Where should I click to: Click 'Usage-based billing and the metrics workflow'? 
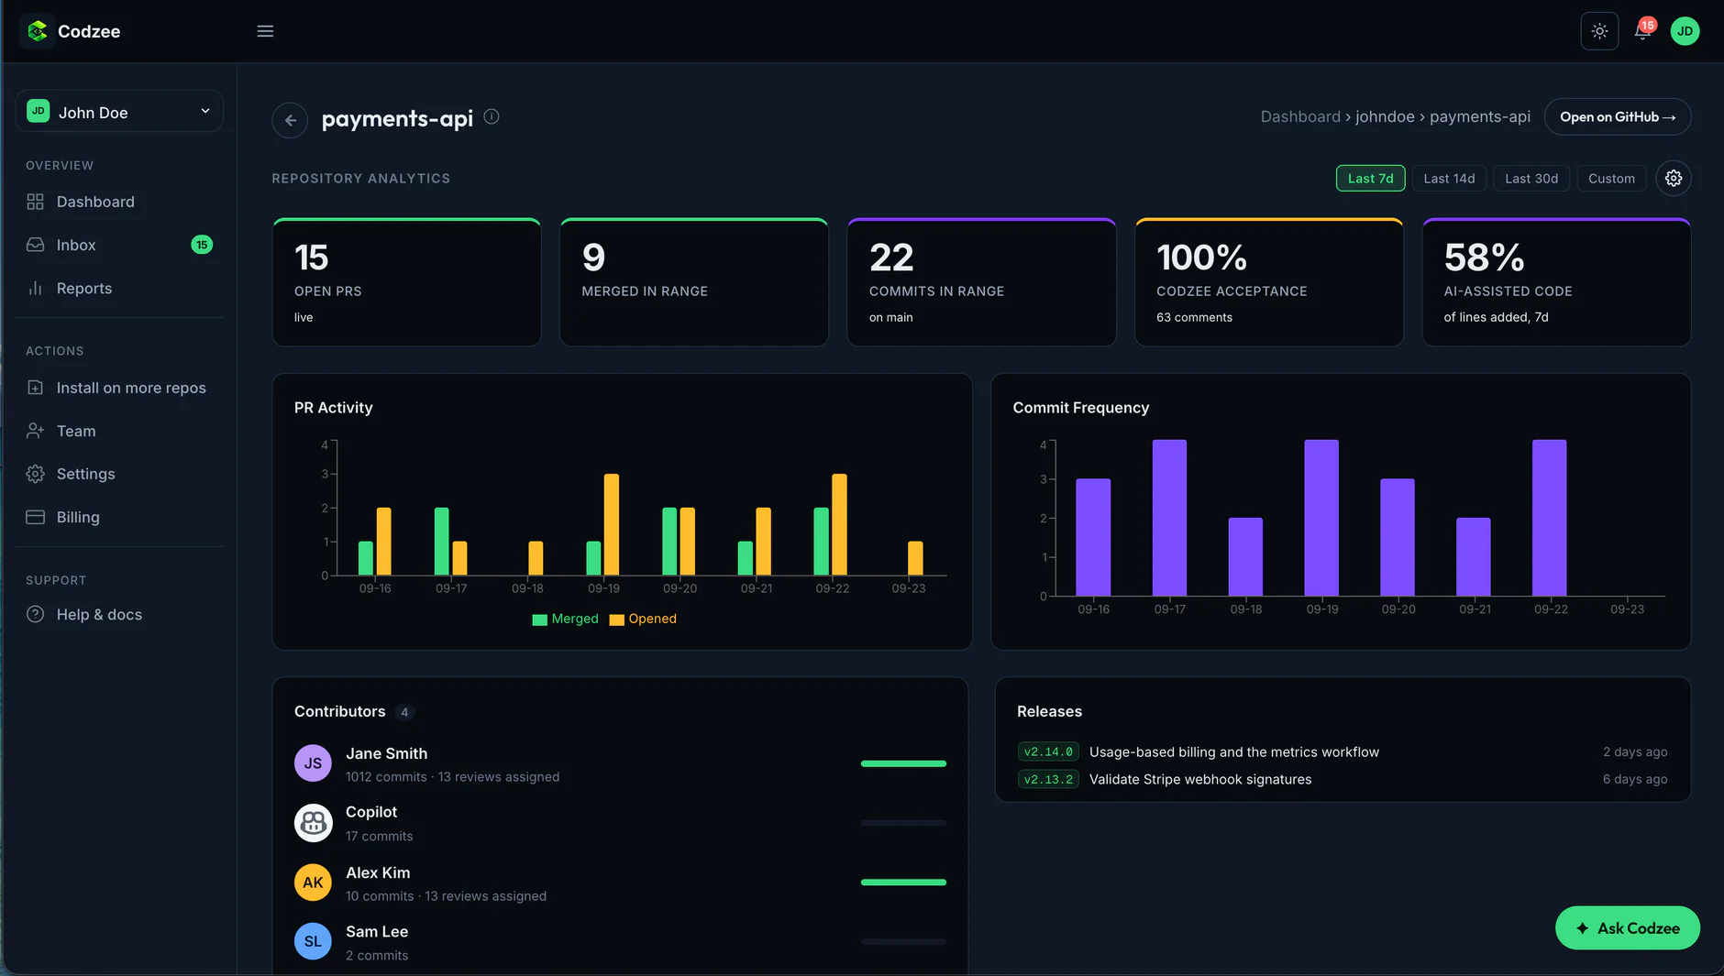[1233, 751]
